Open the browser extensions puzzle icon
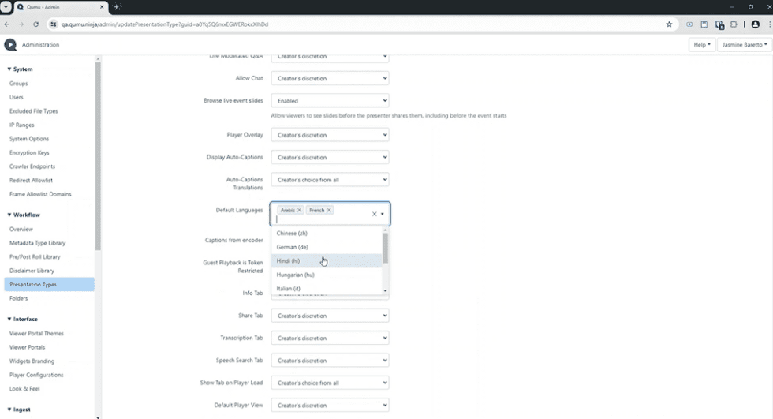Viewport: 773px width, 419px height. pyautogui.click(x=734, y=24)
